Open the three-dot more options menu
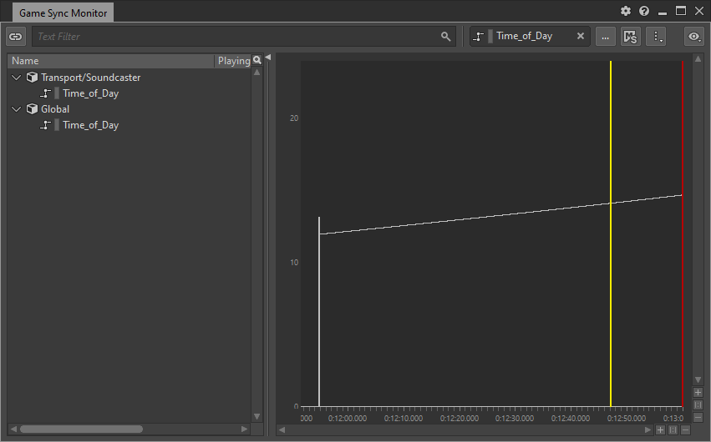 pos(656,37)
